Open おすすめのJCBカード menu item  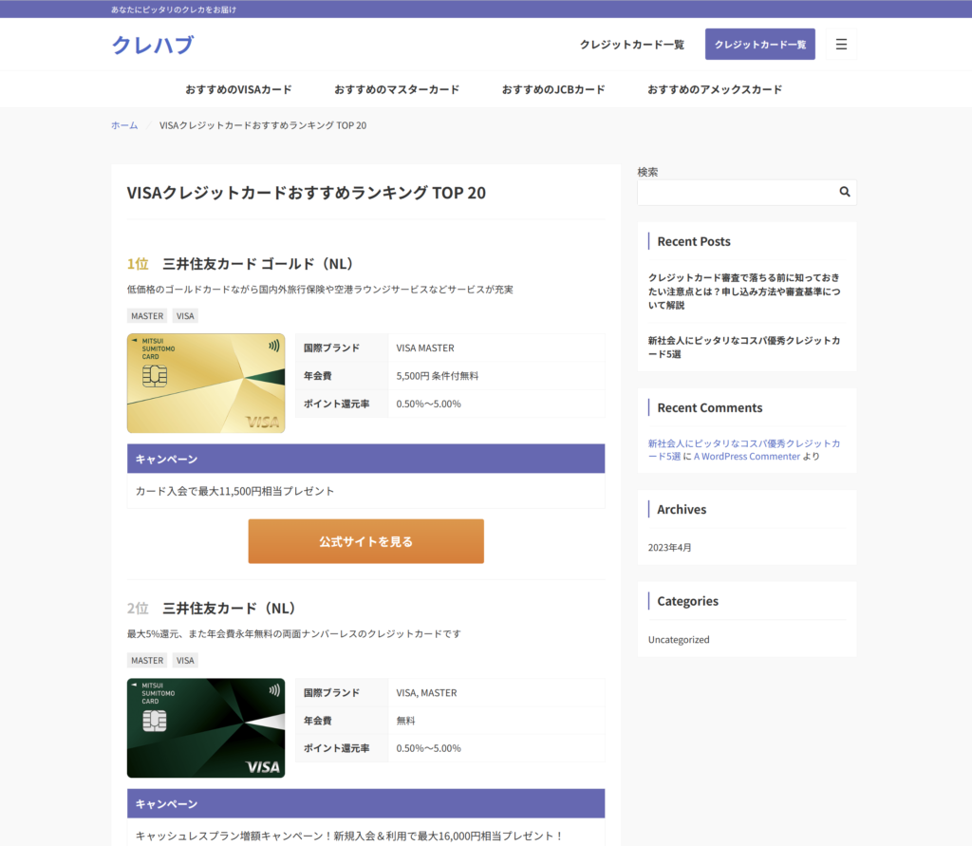tap(553, 89)
